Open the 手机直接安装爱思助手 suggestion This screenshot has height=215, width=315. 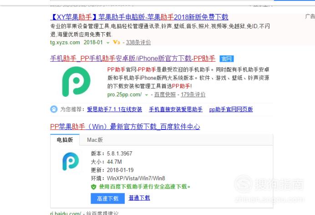click(176, 109)
